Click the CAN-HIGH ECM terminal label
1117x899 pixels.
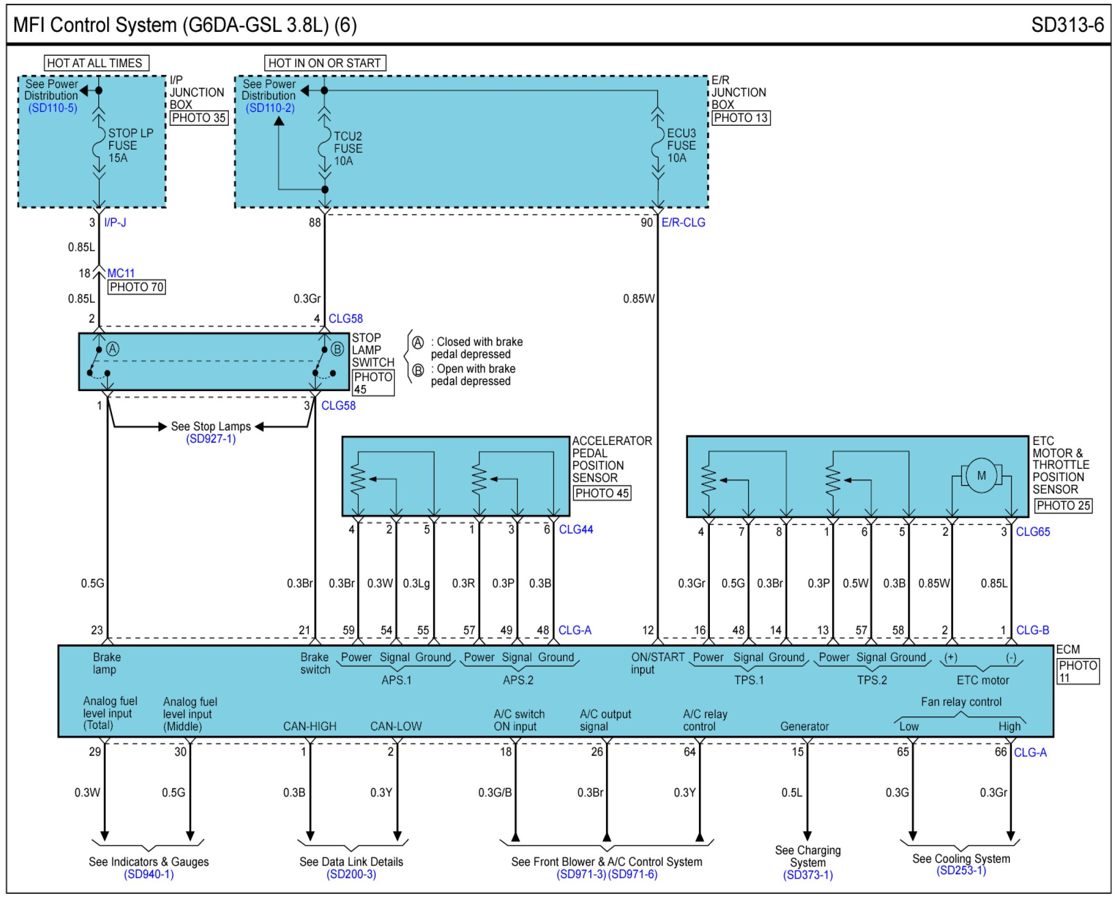pos(310,727)
